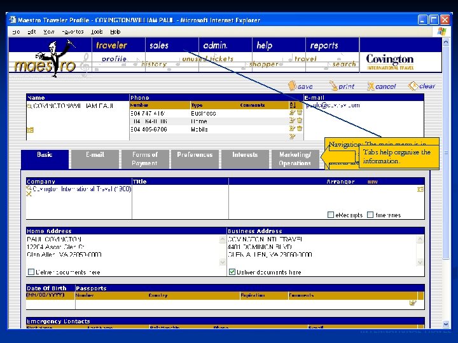The height and width of the screenshot is (343, 458).
Task: Click the Home Address scroll up arrow
Action: click(222, 239)
